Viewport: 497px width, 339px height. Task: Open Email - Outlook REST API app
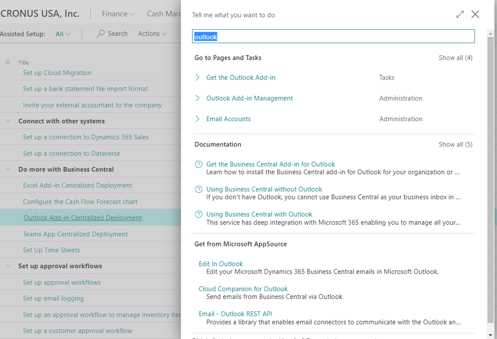coord(236,314)
